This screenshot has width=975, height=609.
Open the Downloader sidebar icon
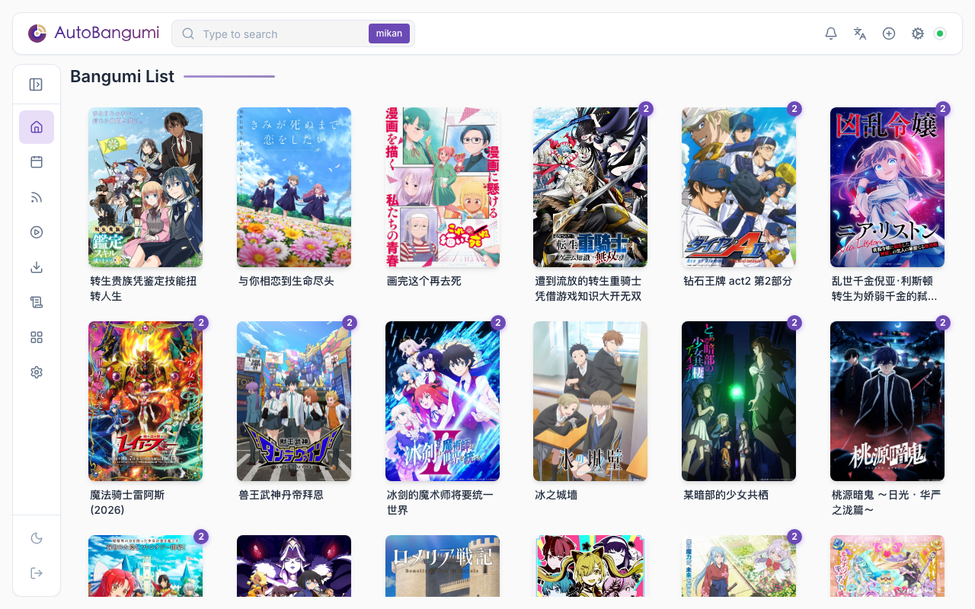coord(37,267)
